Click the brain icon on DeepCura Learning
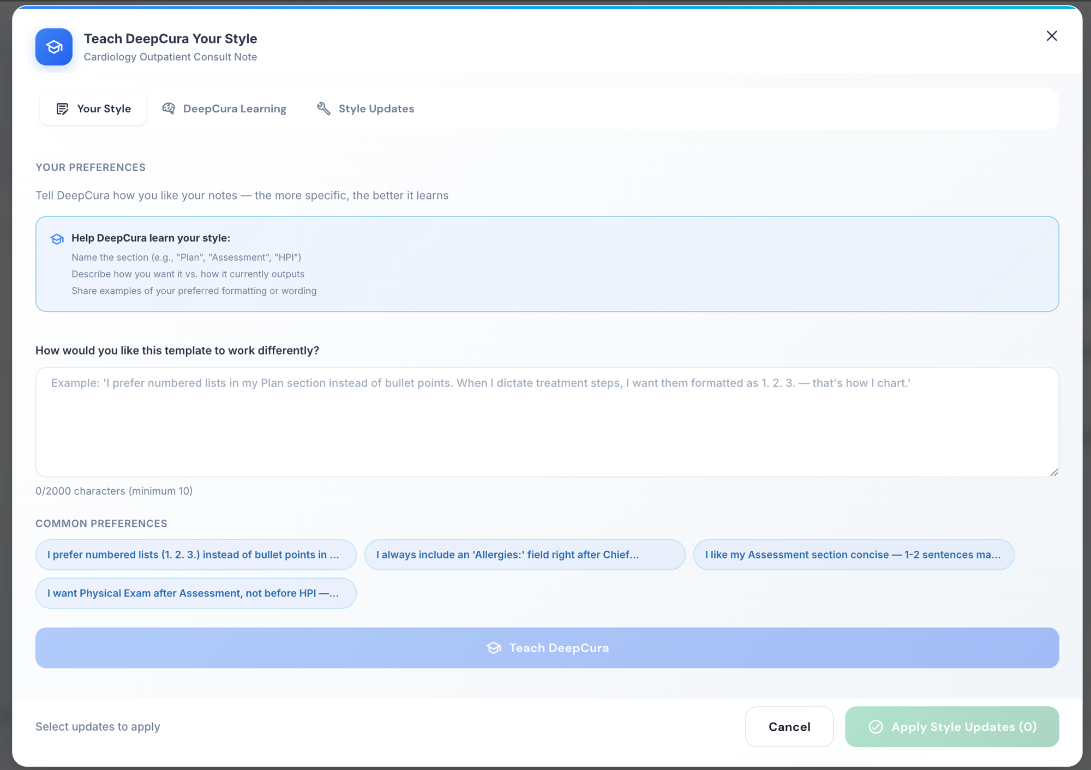The height and width of the screenshot is (770, 1091). [x=169, y=109]
